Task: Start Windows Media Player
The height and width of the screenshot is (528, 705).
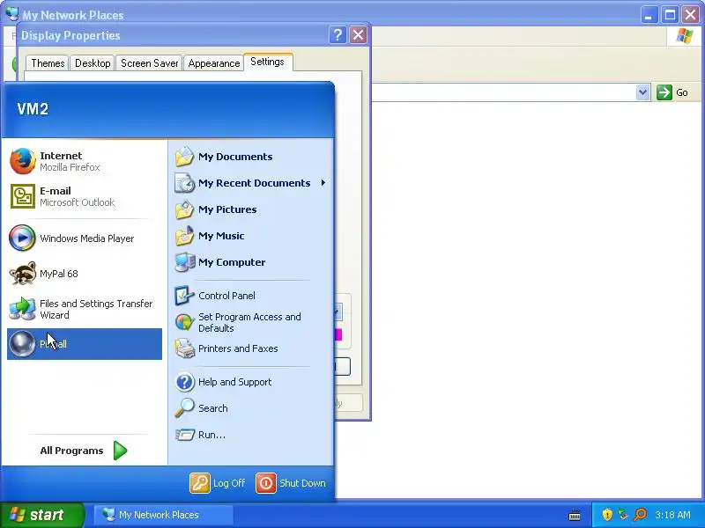Action: pos(85,238)
